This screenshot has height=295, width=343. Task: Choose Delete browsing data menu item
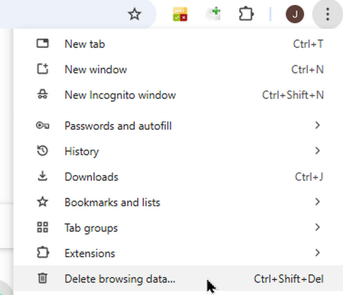[120, 279]
